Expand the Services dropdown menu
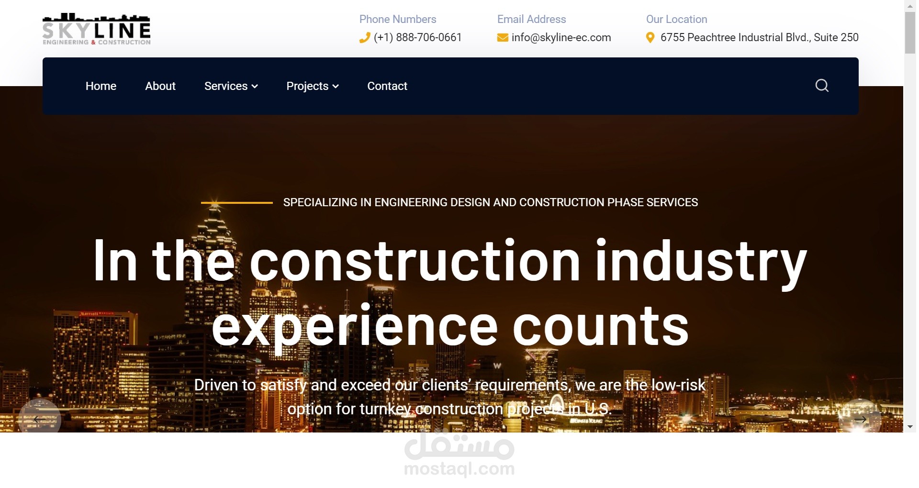 tap(226, 86)
